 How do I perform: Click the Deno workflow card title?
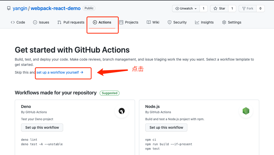[x=26, y=107]
